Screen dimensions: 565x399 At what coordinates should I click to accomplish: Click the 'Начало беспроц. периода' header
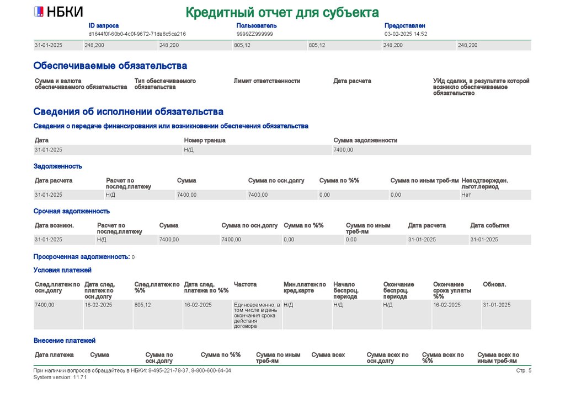346,290
